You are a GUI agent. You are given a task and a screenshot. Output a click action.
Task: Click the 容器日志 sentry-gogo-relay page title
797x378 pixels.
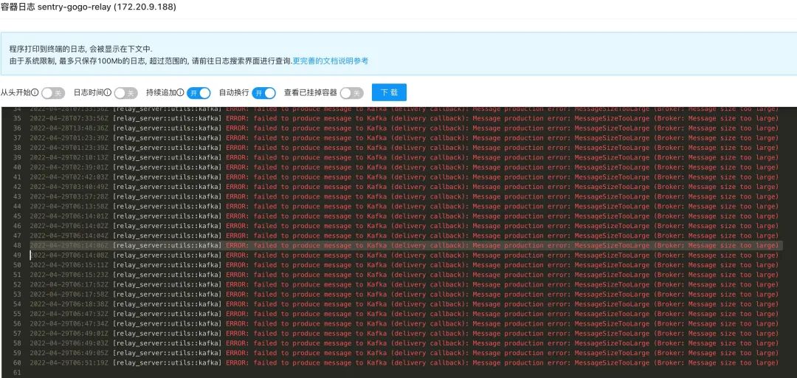click(x=89, y=7)
